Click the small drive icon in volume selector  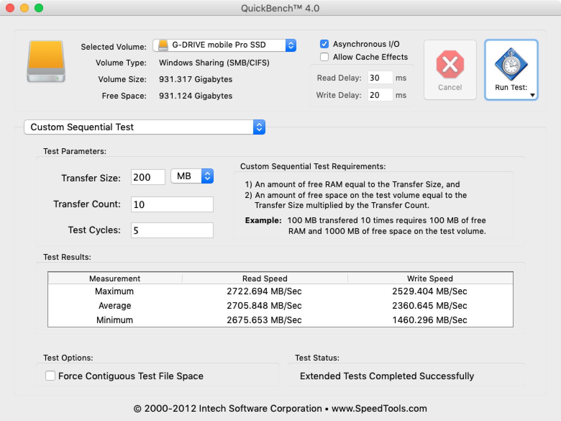click(163, 45)
